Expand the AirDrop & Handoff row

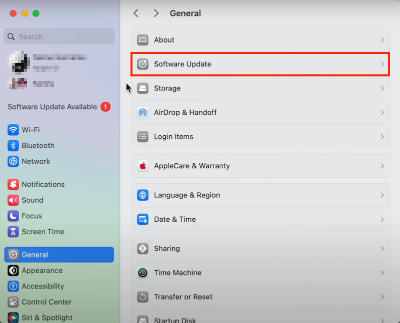260,112
